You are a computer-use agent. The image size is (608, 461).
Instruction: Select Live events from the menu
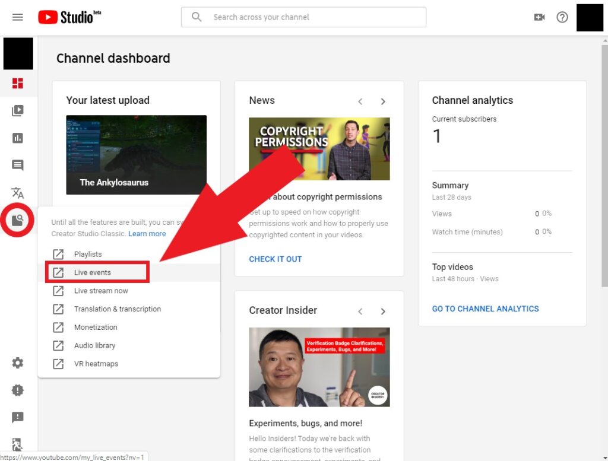coord(93,272)
